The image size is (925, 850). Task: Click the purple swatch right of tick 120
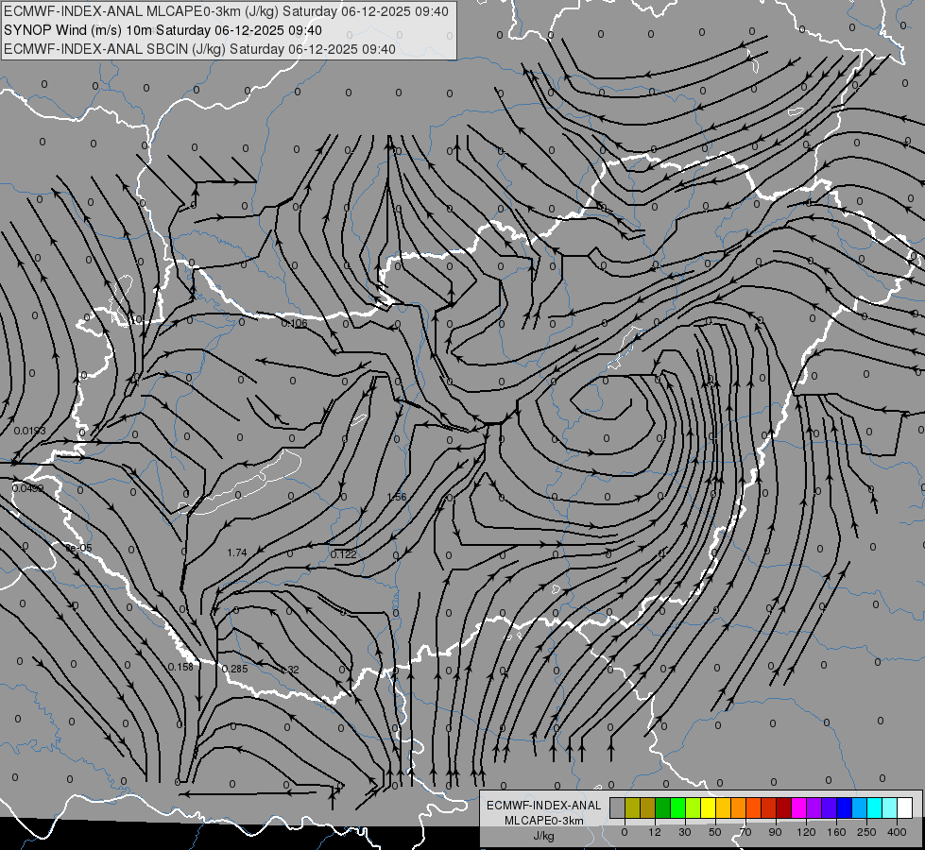[x=814, y=808]
